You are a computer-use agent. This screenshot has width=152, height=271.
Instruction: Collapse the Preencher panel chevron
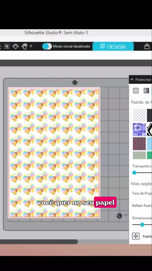coord(132,80)
